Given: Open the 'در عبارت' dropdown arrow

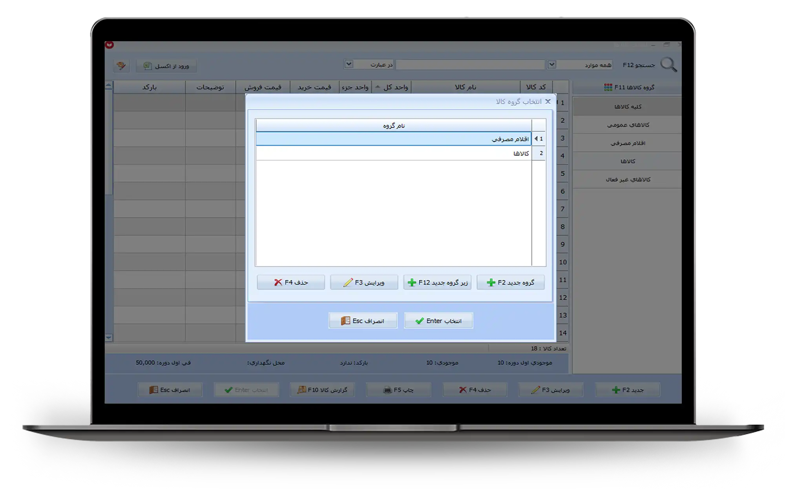Looking at the screenshot, I should [x=349, y=64].
